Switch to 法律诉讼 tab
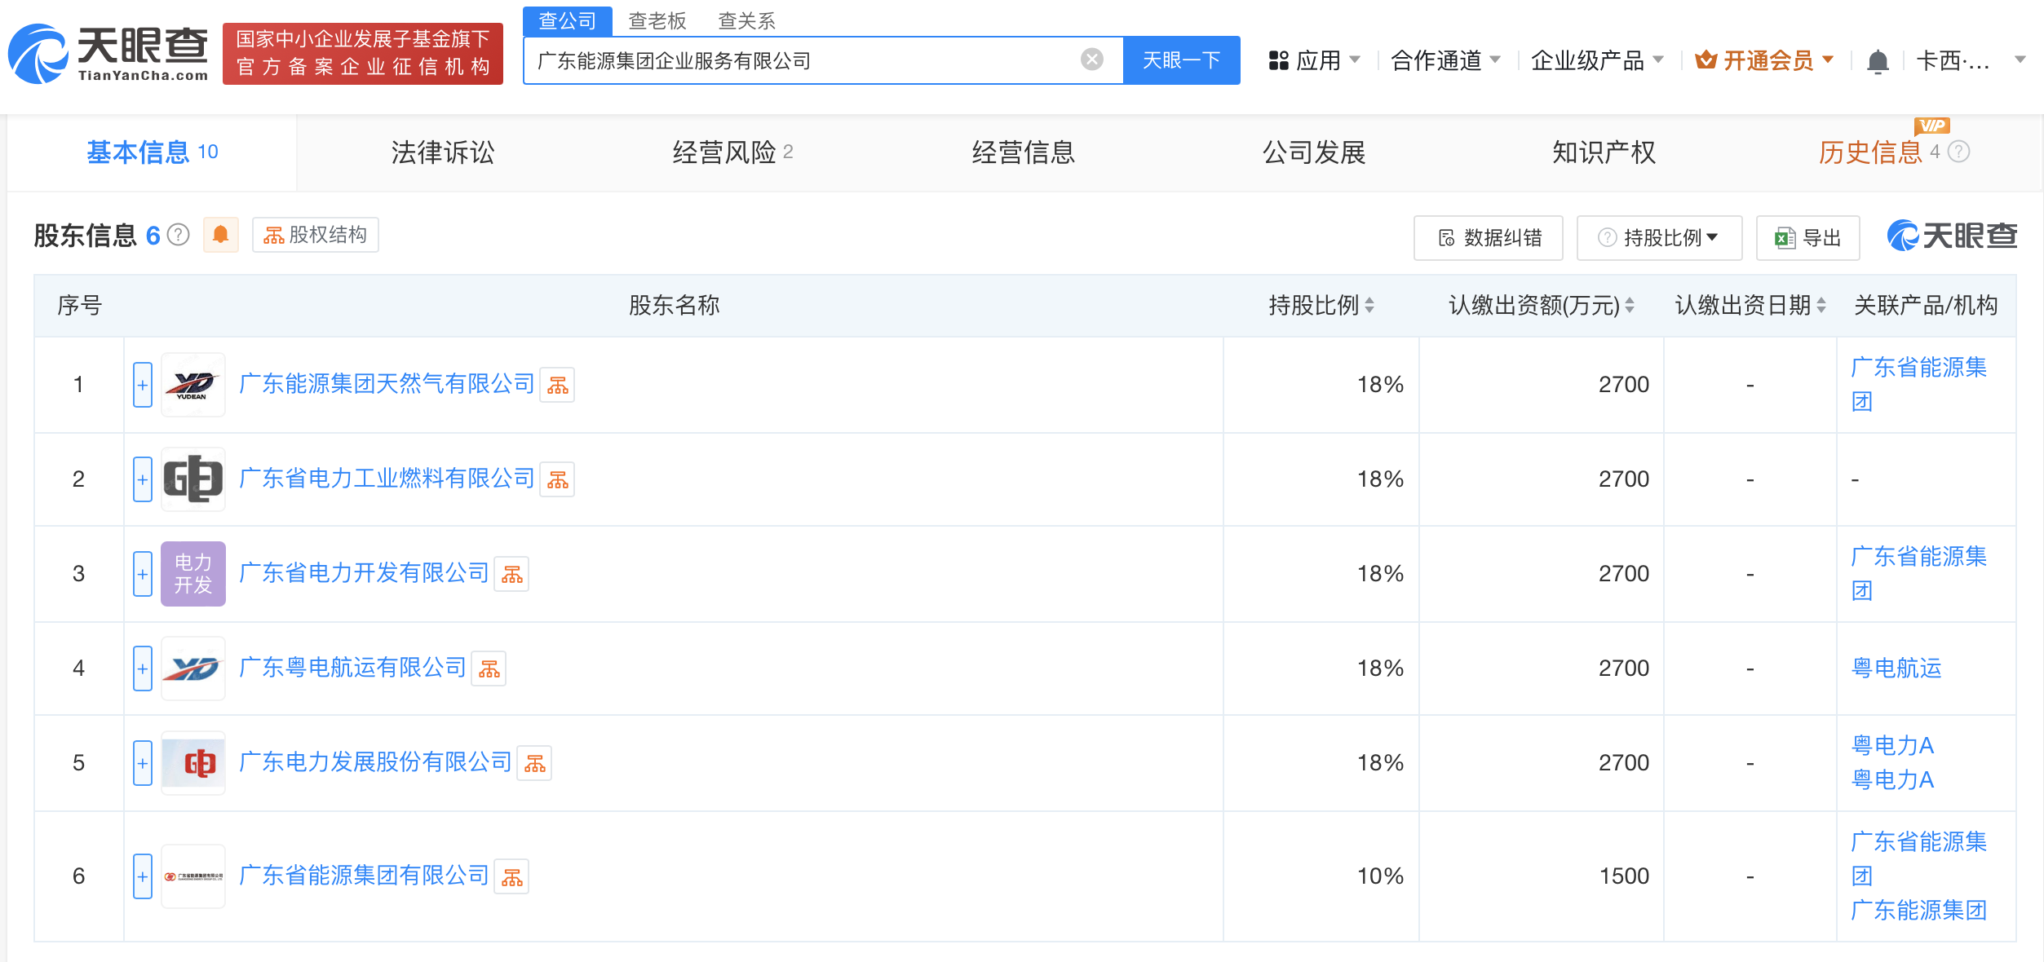Screen dimensions: 2044x962 pos(443,152)
